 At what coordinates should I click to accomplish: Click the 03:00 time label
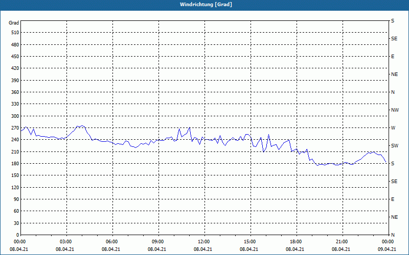pos(65,242)
